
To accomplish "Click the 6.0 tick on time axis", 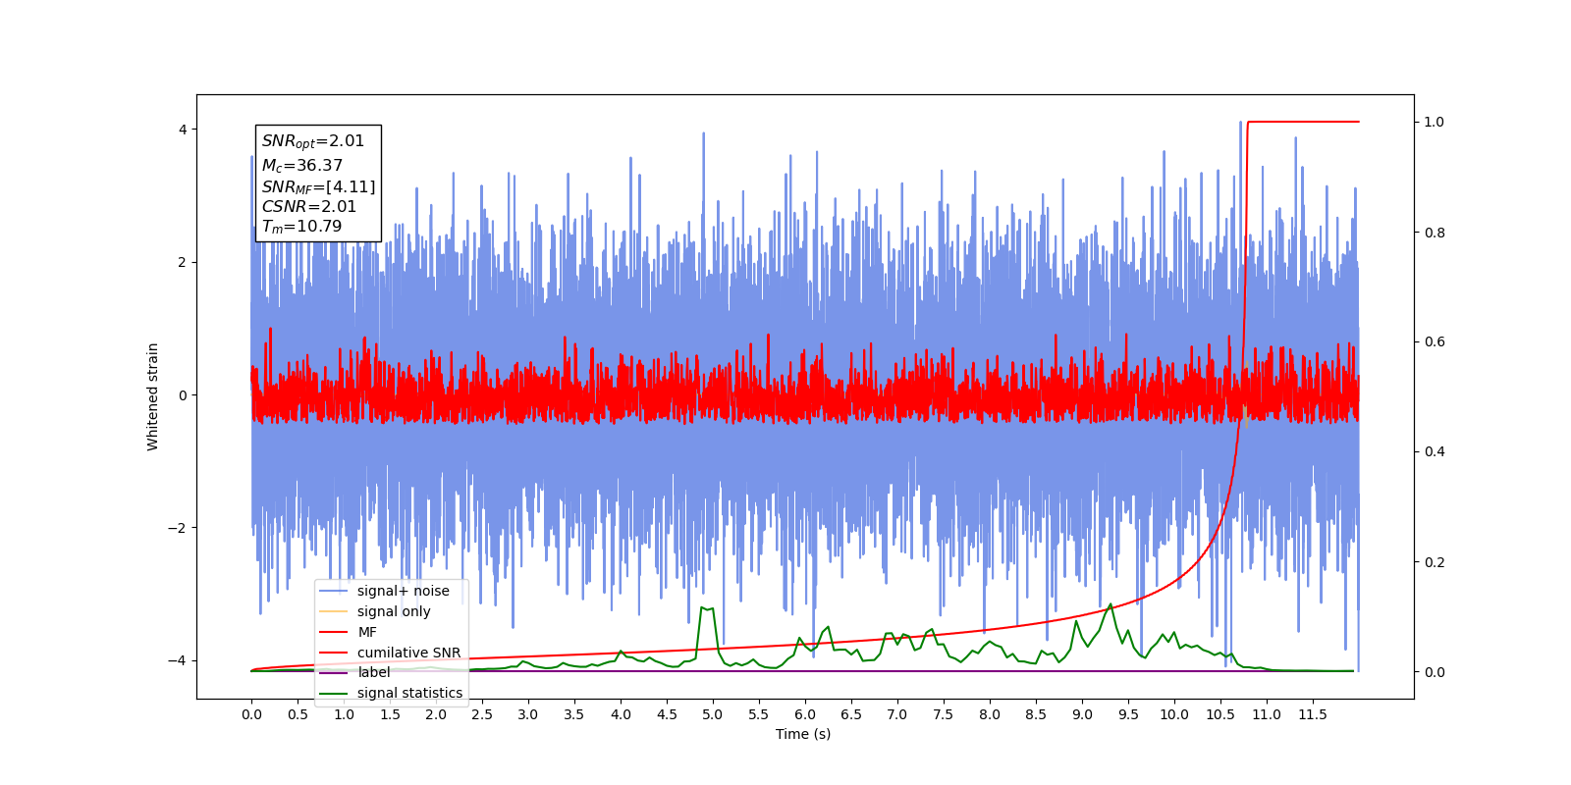I will [805, 714].
